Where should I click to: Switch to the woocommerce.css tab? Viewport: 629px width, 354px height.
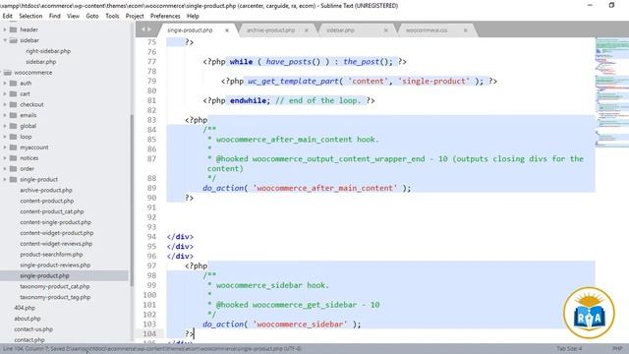(x=427, y=30)
